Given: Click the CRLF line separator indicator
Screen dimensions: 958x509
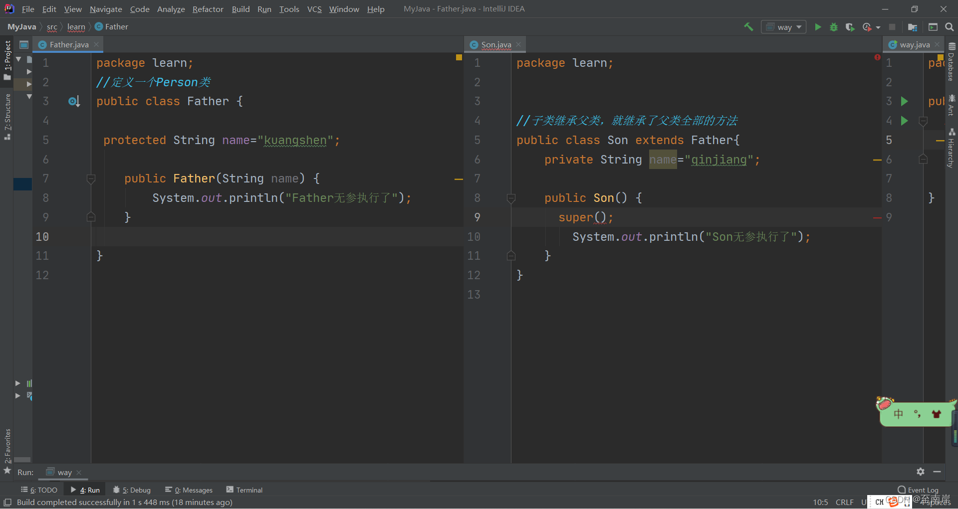Looking at the screenshot, I should coord(845,502).
